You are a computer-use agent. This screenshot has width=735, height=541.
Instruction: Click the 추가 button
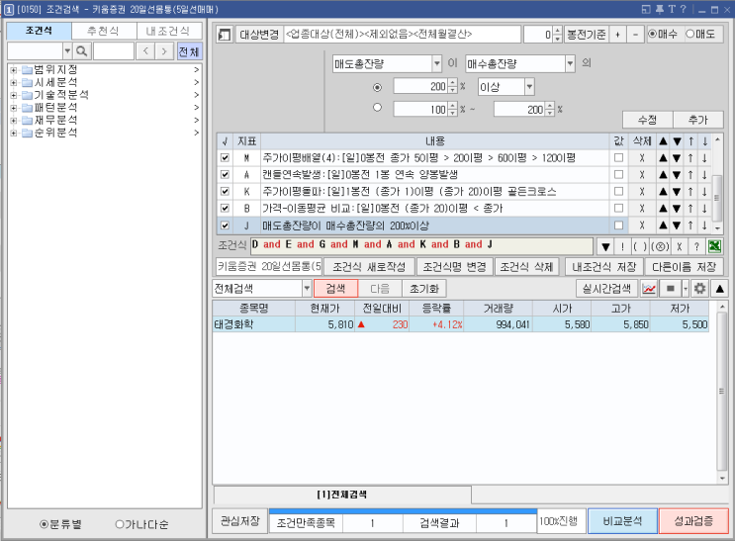click(698, 120)
